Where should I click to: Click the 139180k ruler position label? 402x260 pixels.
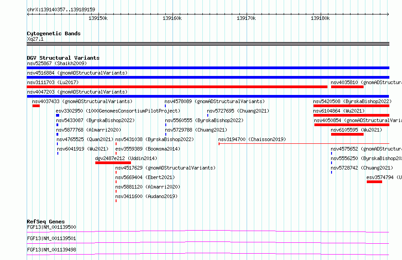click(321, 18)
